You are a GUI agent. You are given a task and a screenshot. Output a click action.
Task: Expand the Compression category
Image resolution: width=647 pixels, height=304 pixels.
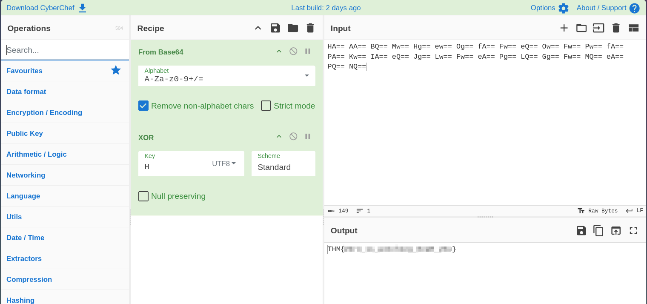click(x=65, y=279)
